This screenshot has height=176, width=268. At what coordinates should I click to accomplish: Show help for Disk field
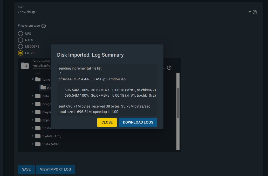click(255, 12)
